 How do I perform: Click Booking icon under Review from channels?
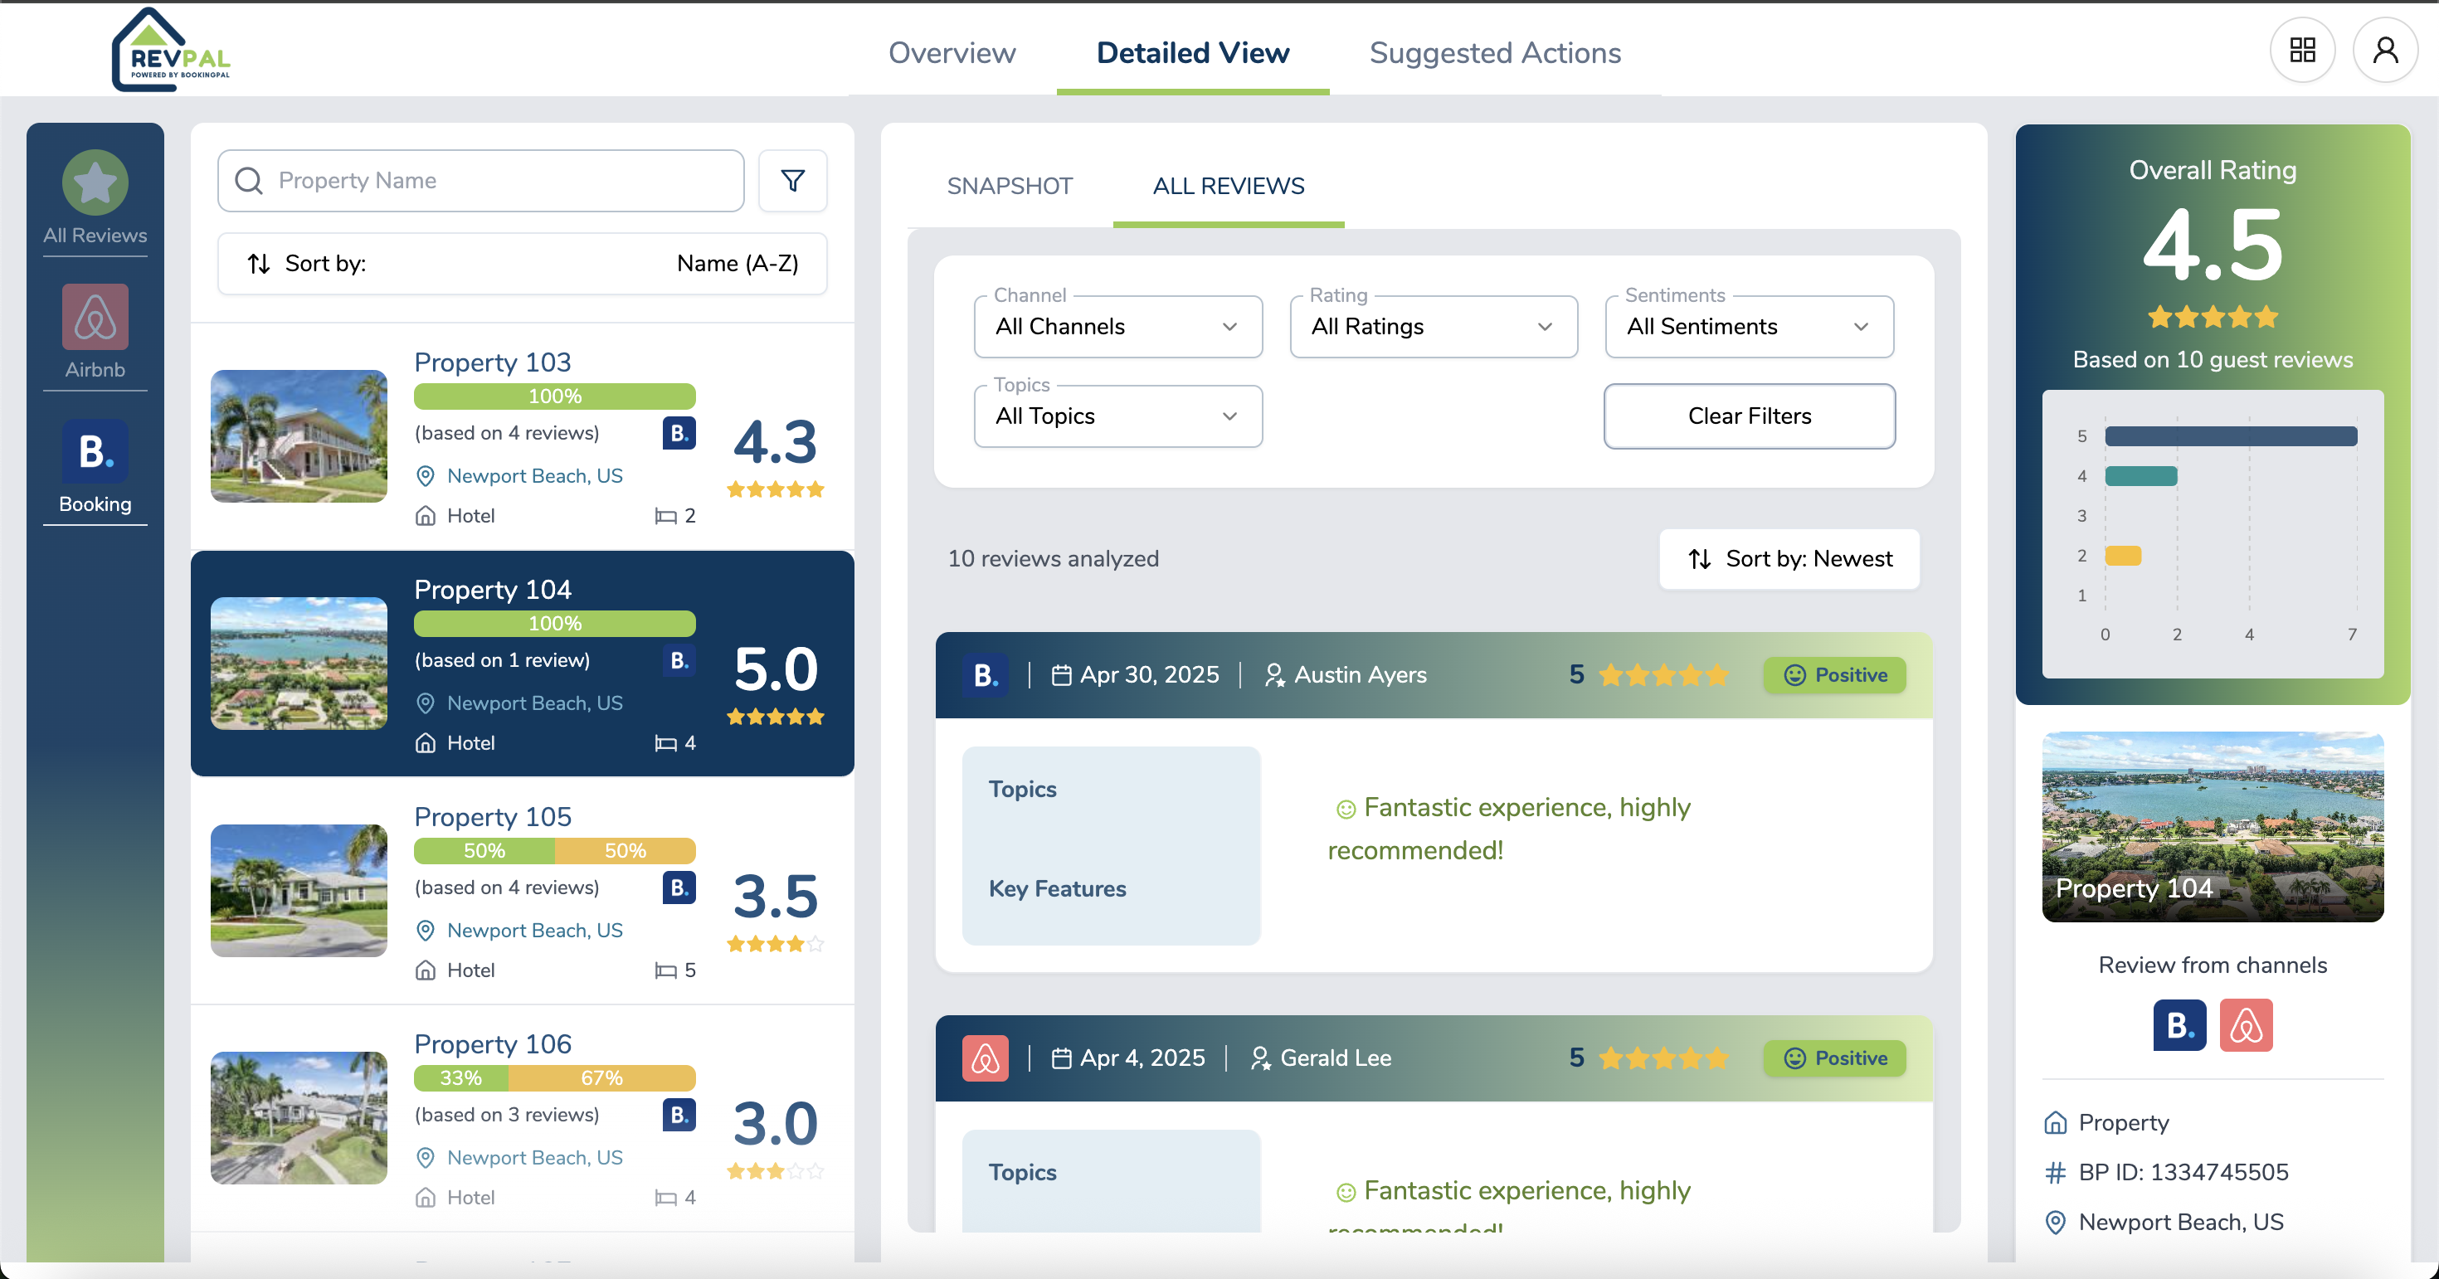[x=2179, y=1025]
